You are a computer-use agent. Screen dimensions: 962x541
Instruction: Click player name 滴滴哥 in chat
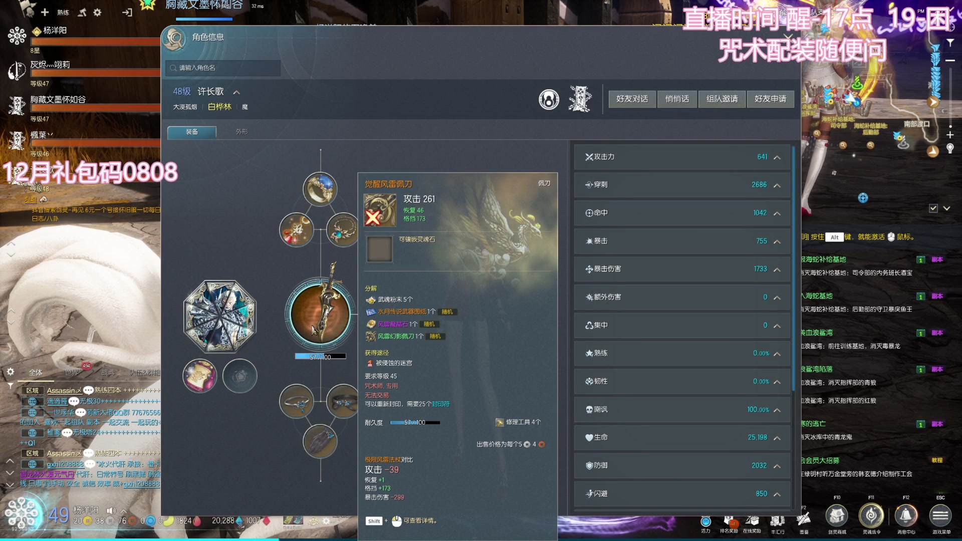tap(57, 401)
